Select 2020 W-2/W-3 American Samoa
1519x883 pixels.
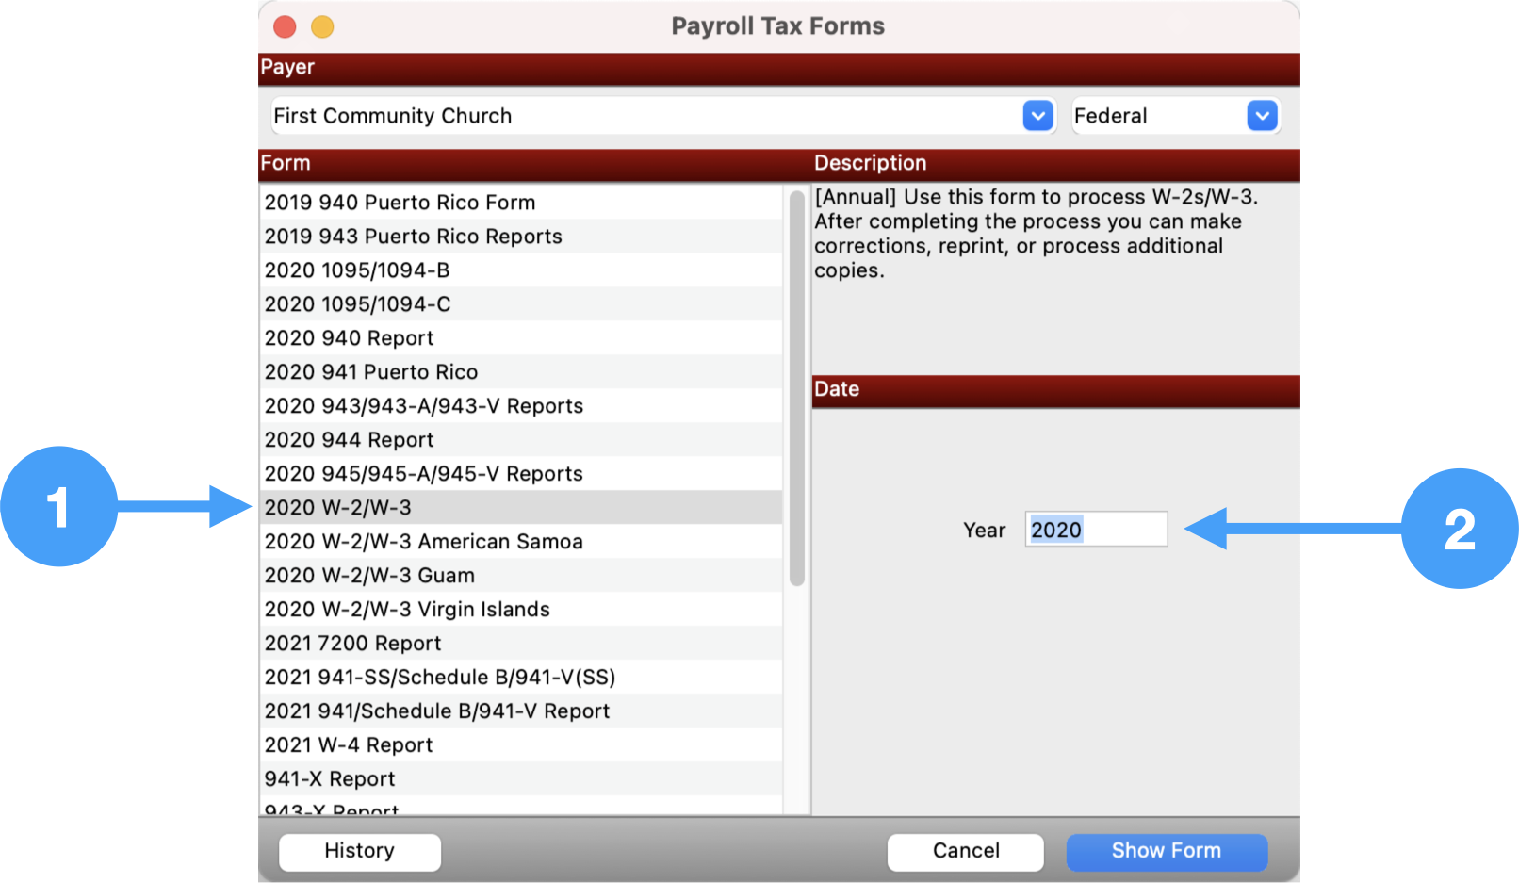pos(423,542)
